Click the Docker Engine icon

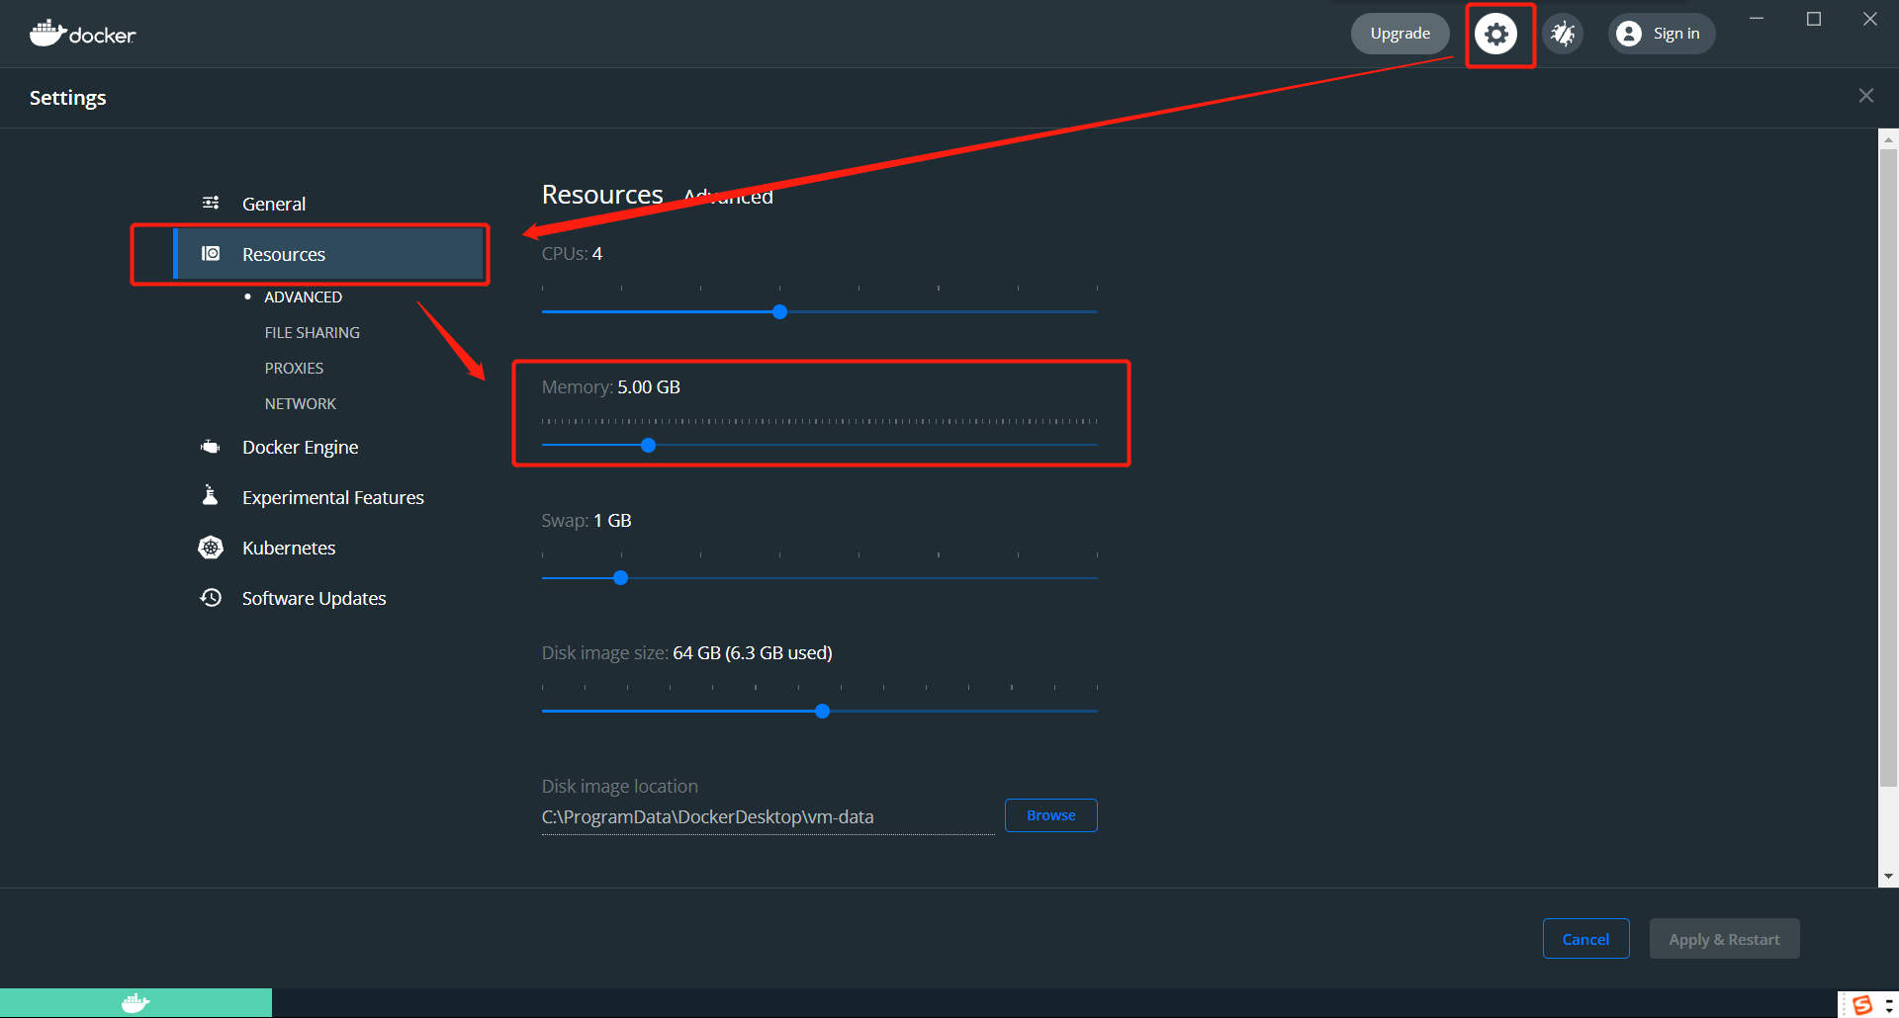point(211,447)
